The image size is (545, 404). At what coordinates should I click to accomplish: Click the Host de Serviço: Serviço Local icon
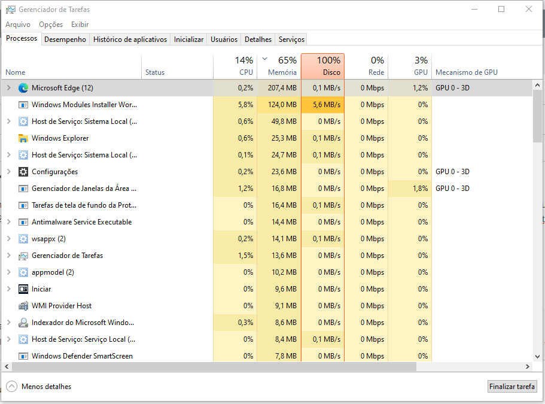click(23, 339)
